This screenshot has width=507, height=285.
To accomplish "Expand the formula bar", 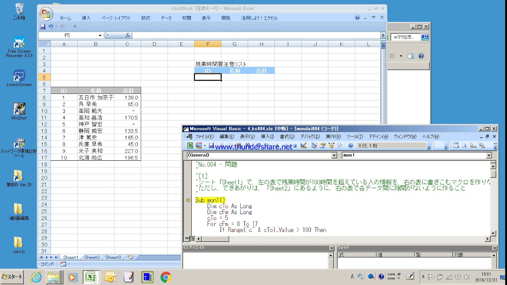I will tap(383, 35).
